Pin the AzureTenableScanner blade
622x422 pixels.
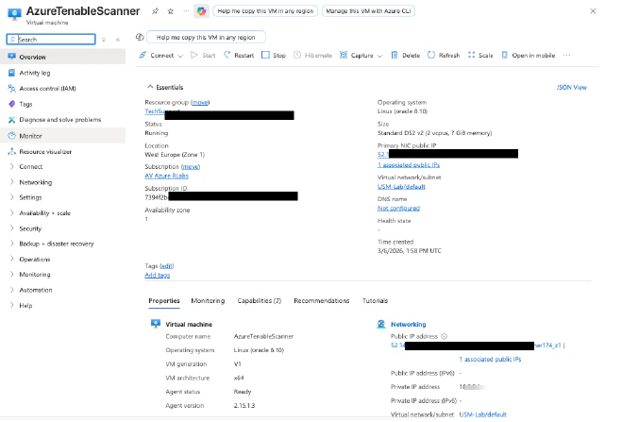pos(156,11)
